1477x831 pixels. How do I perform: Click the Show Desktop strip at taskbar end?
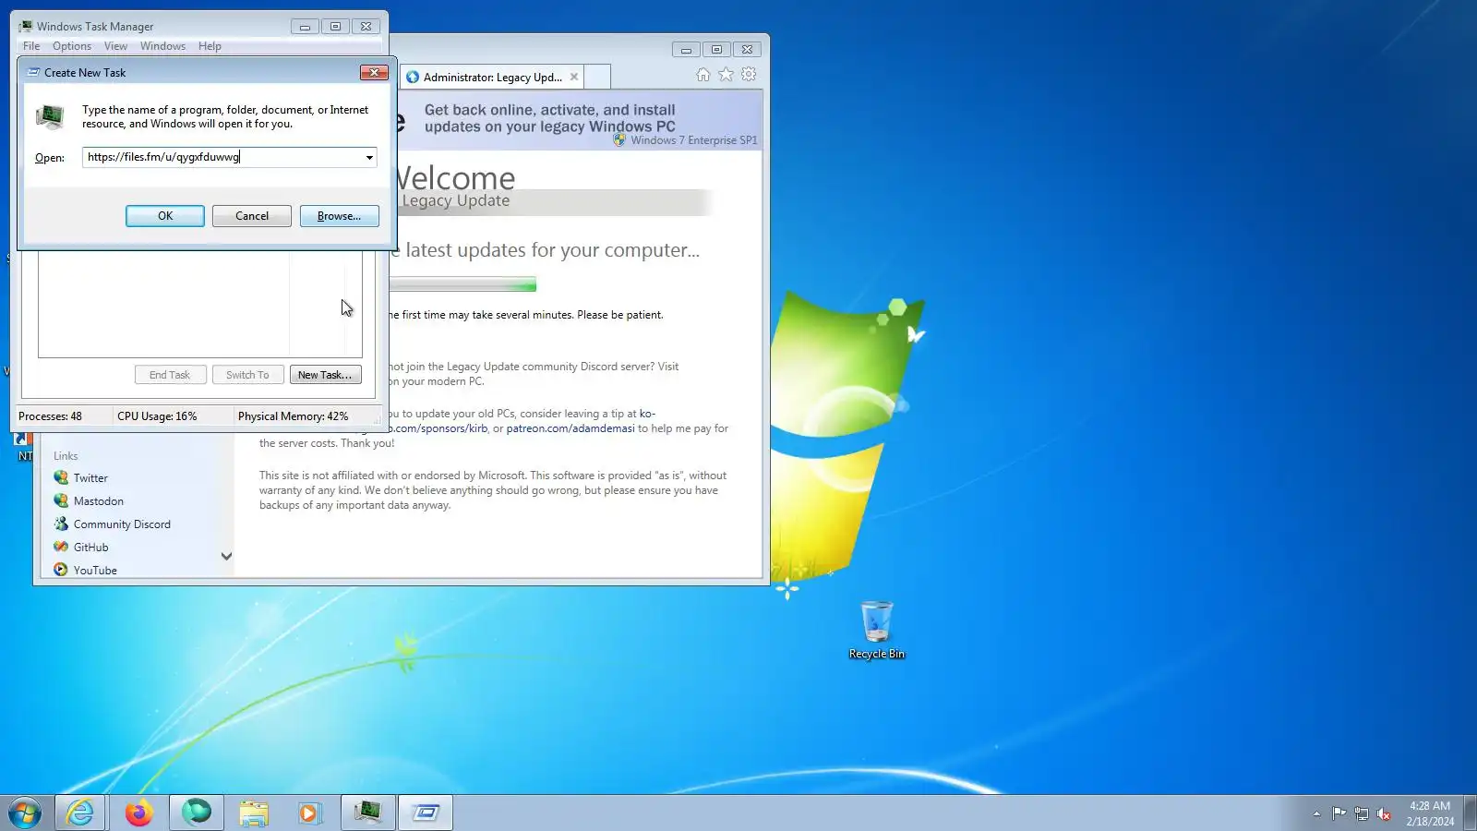[1470, 813]
